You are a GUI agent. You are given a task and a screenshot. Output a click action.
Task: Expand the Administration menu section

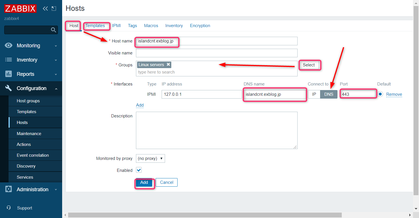coord(31,189)
